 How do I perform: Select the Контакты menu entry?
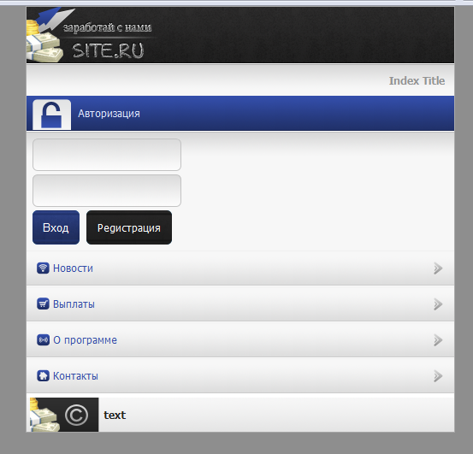(x=240, y=375)
